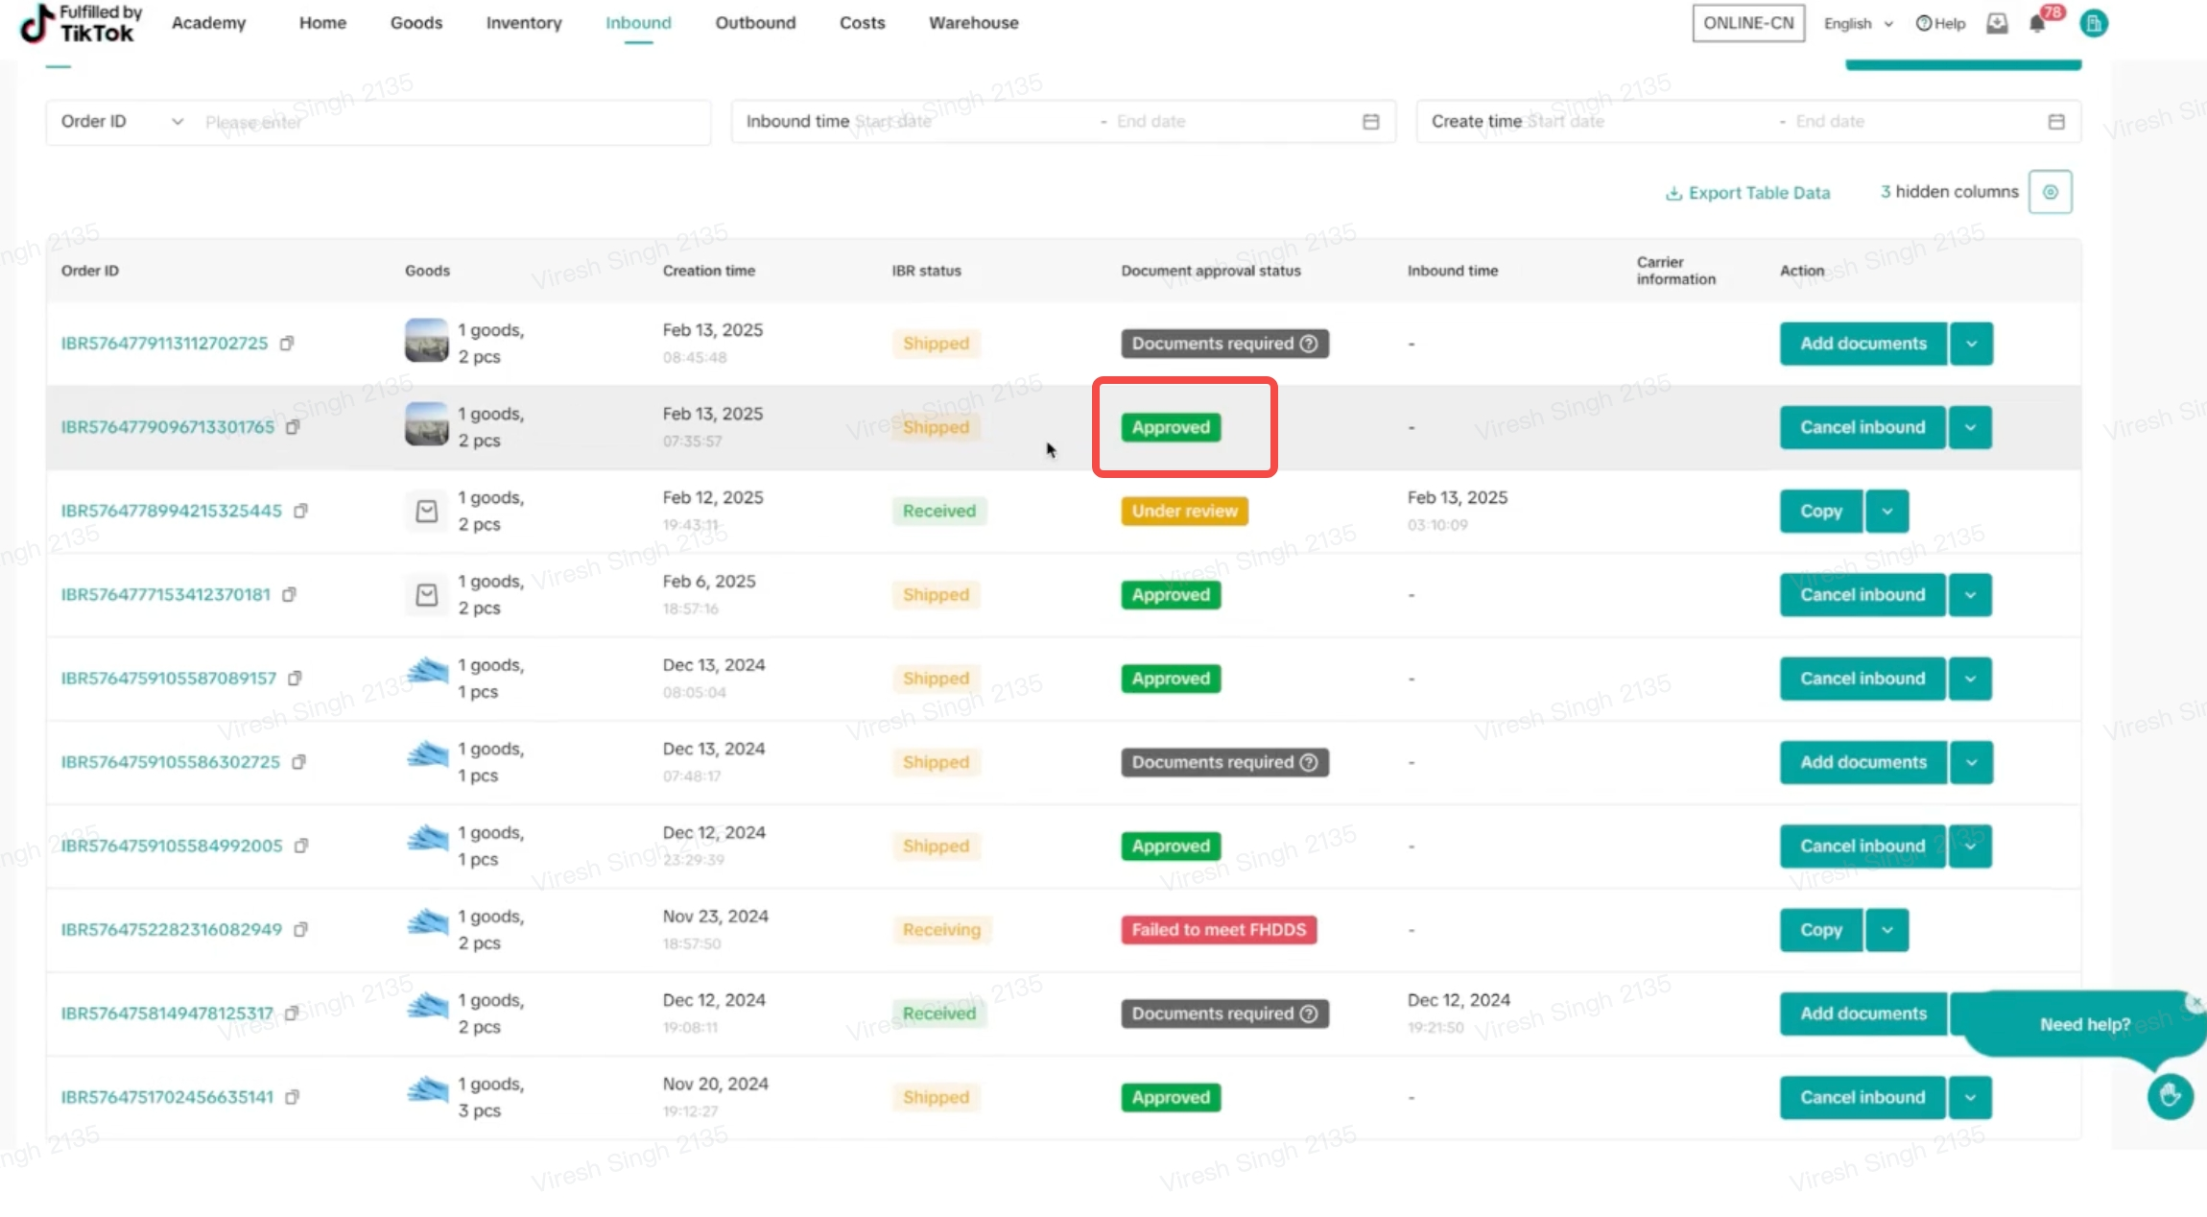Click the column settings gear icon
The height and width of the screenshot is (1217, 2207).
point(2050,192)
